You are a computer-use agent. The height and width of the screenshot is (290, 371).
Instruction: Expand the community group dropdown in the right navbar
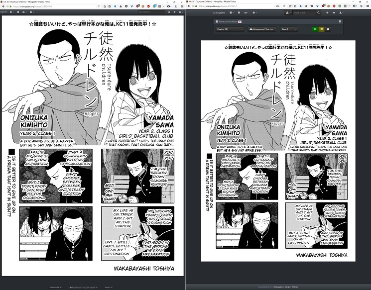(x=247, y=12)
